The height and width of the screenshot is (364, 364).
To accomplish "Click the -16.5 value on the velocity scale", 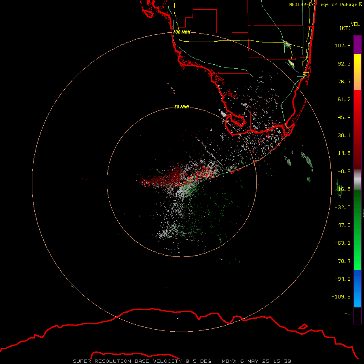I will (x=343, y=189).
